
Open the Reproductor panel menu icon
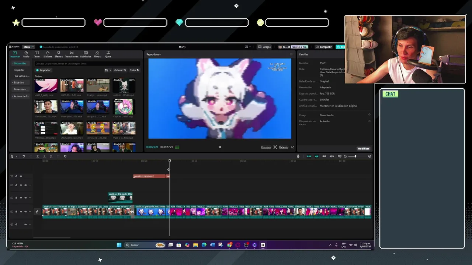pos(291,54)
